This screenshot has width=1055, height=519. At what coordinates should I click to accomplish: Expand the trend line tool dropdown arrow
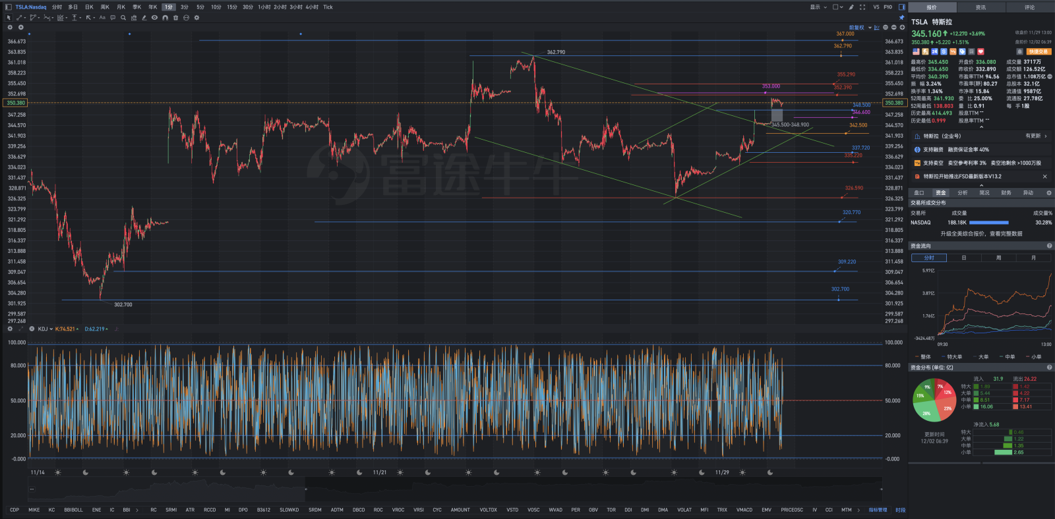coord(25,18)
